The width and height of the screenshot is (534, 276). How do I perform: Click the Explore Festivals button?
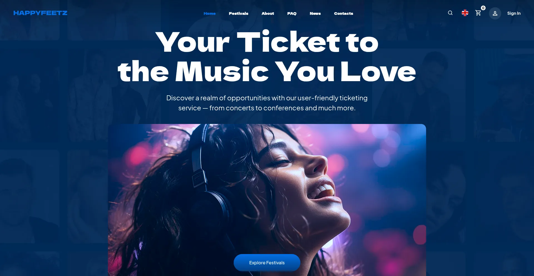click(x=267, y=263)
